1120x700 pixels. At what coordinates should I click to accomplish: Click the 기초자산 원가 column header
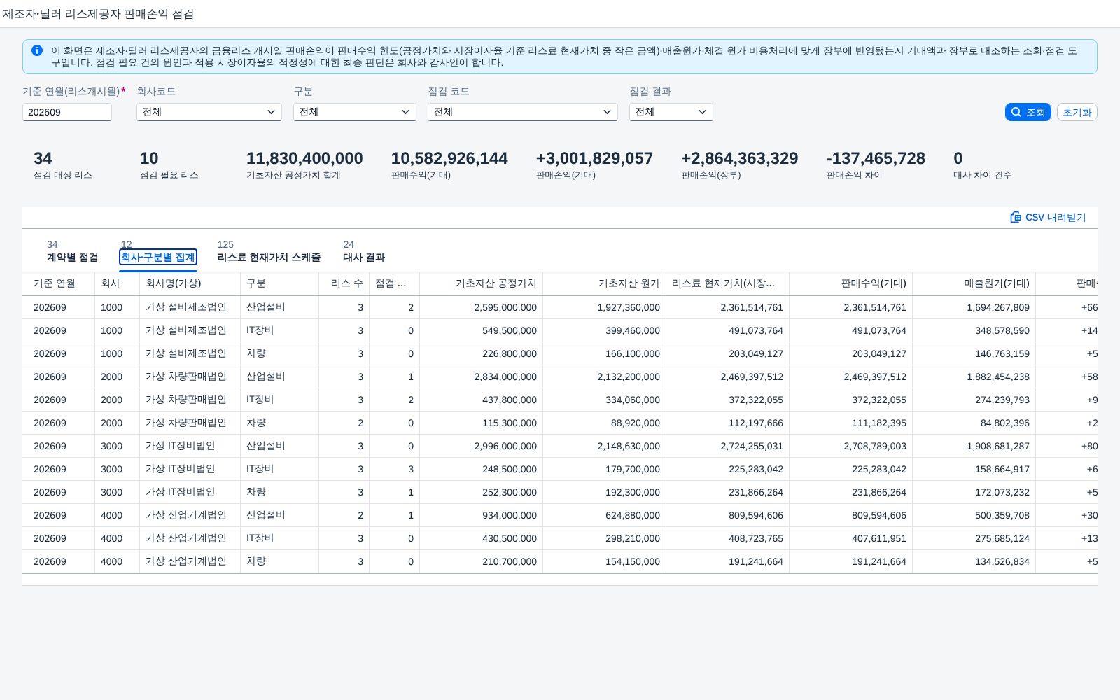pos(605,283)
